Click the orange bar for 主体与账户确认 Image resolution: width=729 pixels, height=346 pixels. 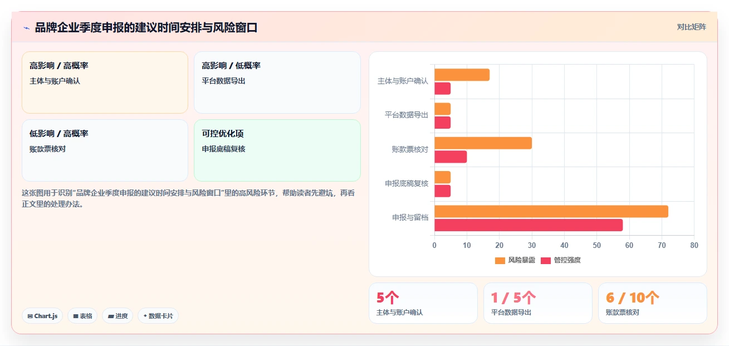[x=462, y=75]
